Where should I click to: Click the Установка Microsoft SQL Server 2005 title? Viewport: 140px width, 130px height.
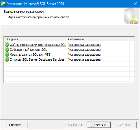[36, 4]
